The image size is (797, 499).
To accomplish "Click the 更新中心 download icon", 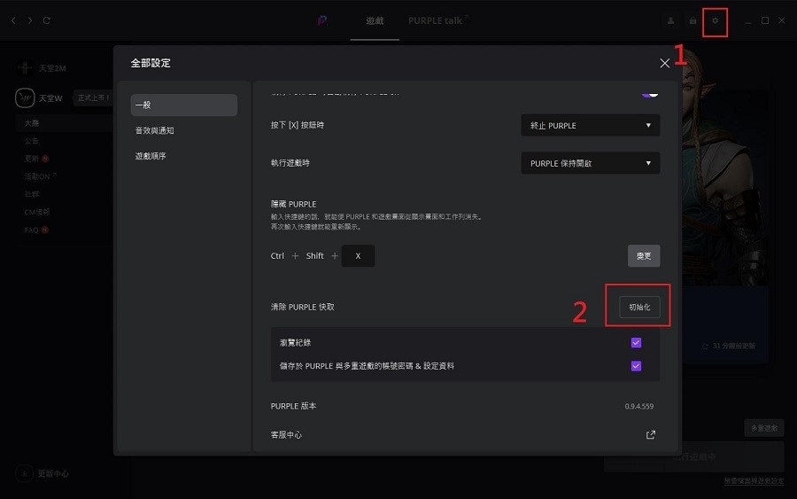I will click(24, 473).
